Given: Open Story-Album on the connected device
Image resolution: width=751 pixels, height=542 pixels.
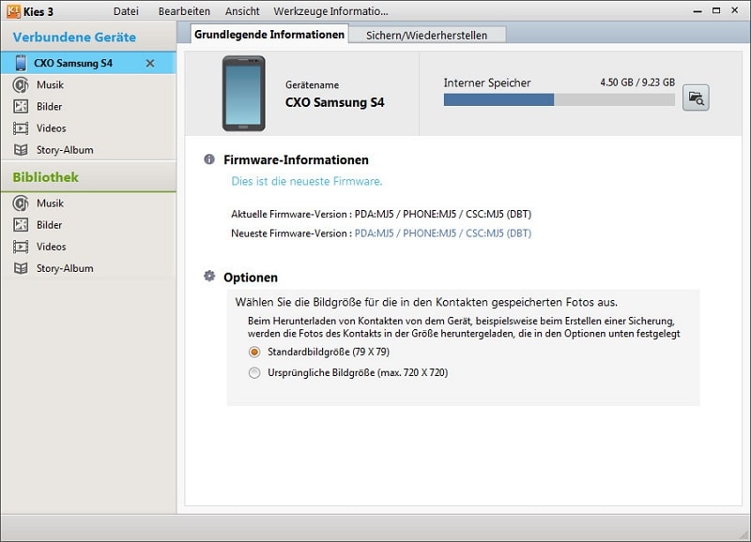Looking at the screenshot, I should pyautogui.click(x=88, y=150).
